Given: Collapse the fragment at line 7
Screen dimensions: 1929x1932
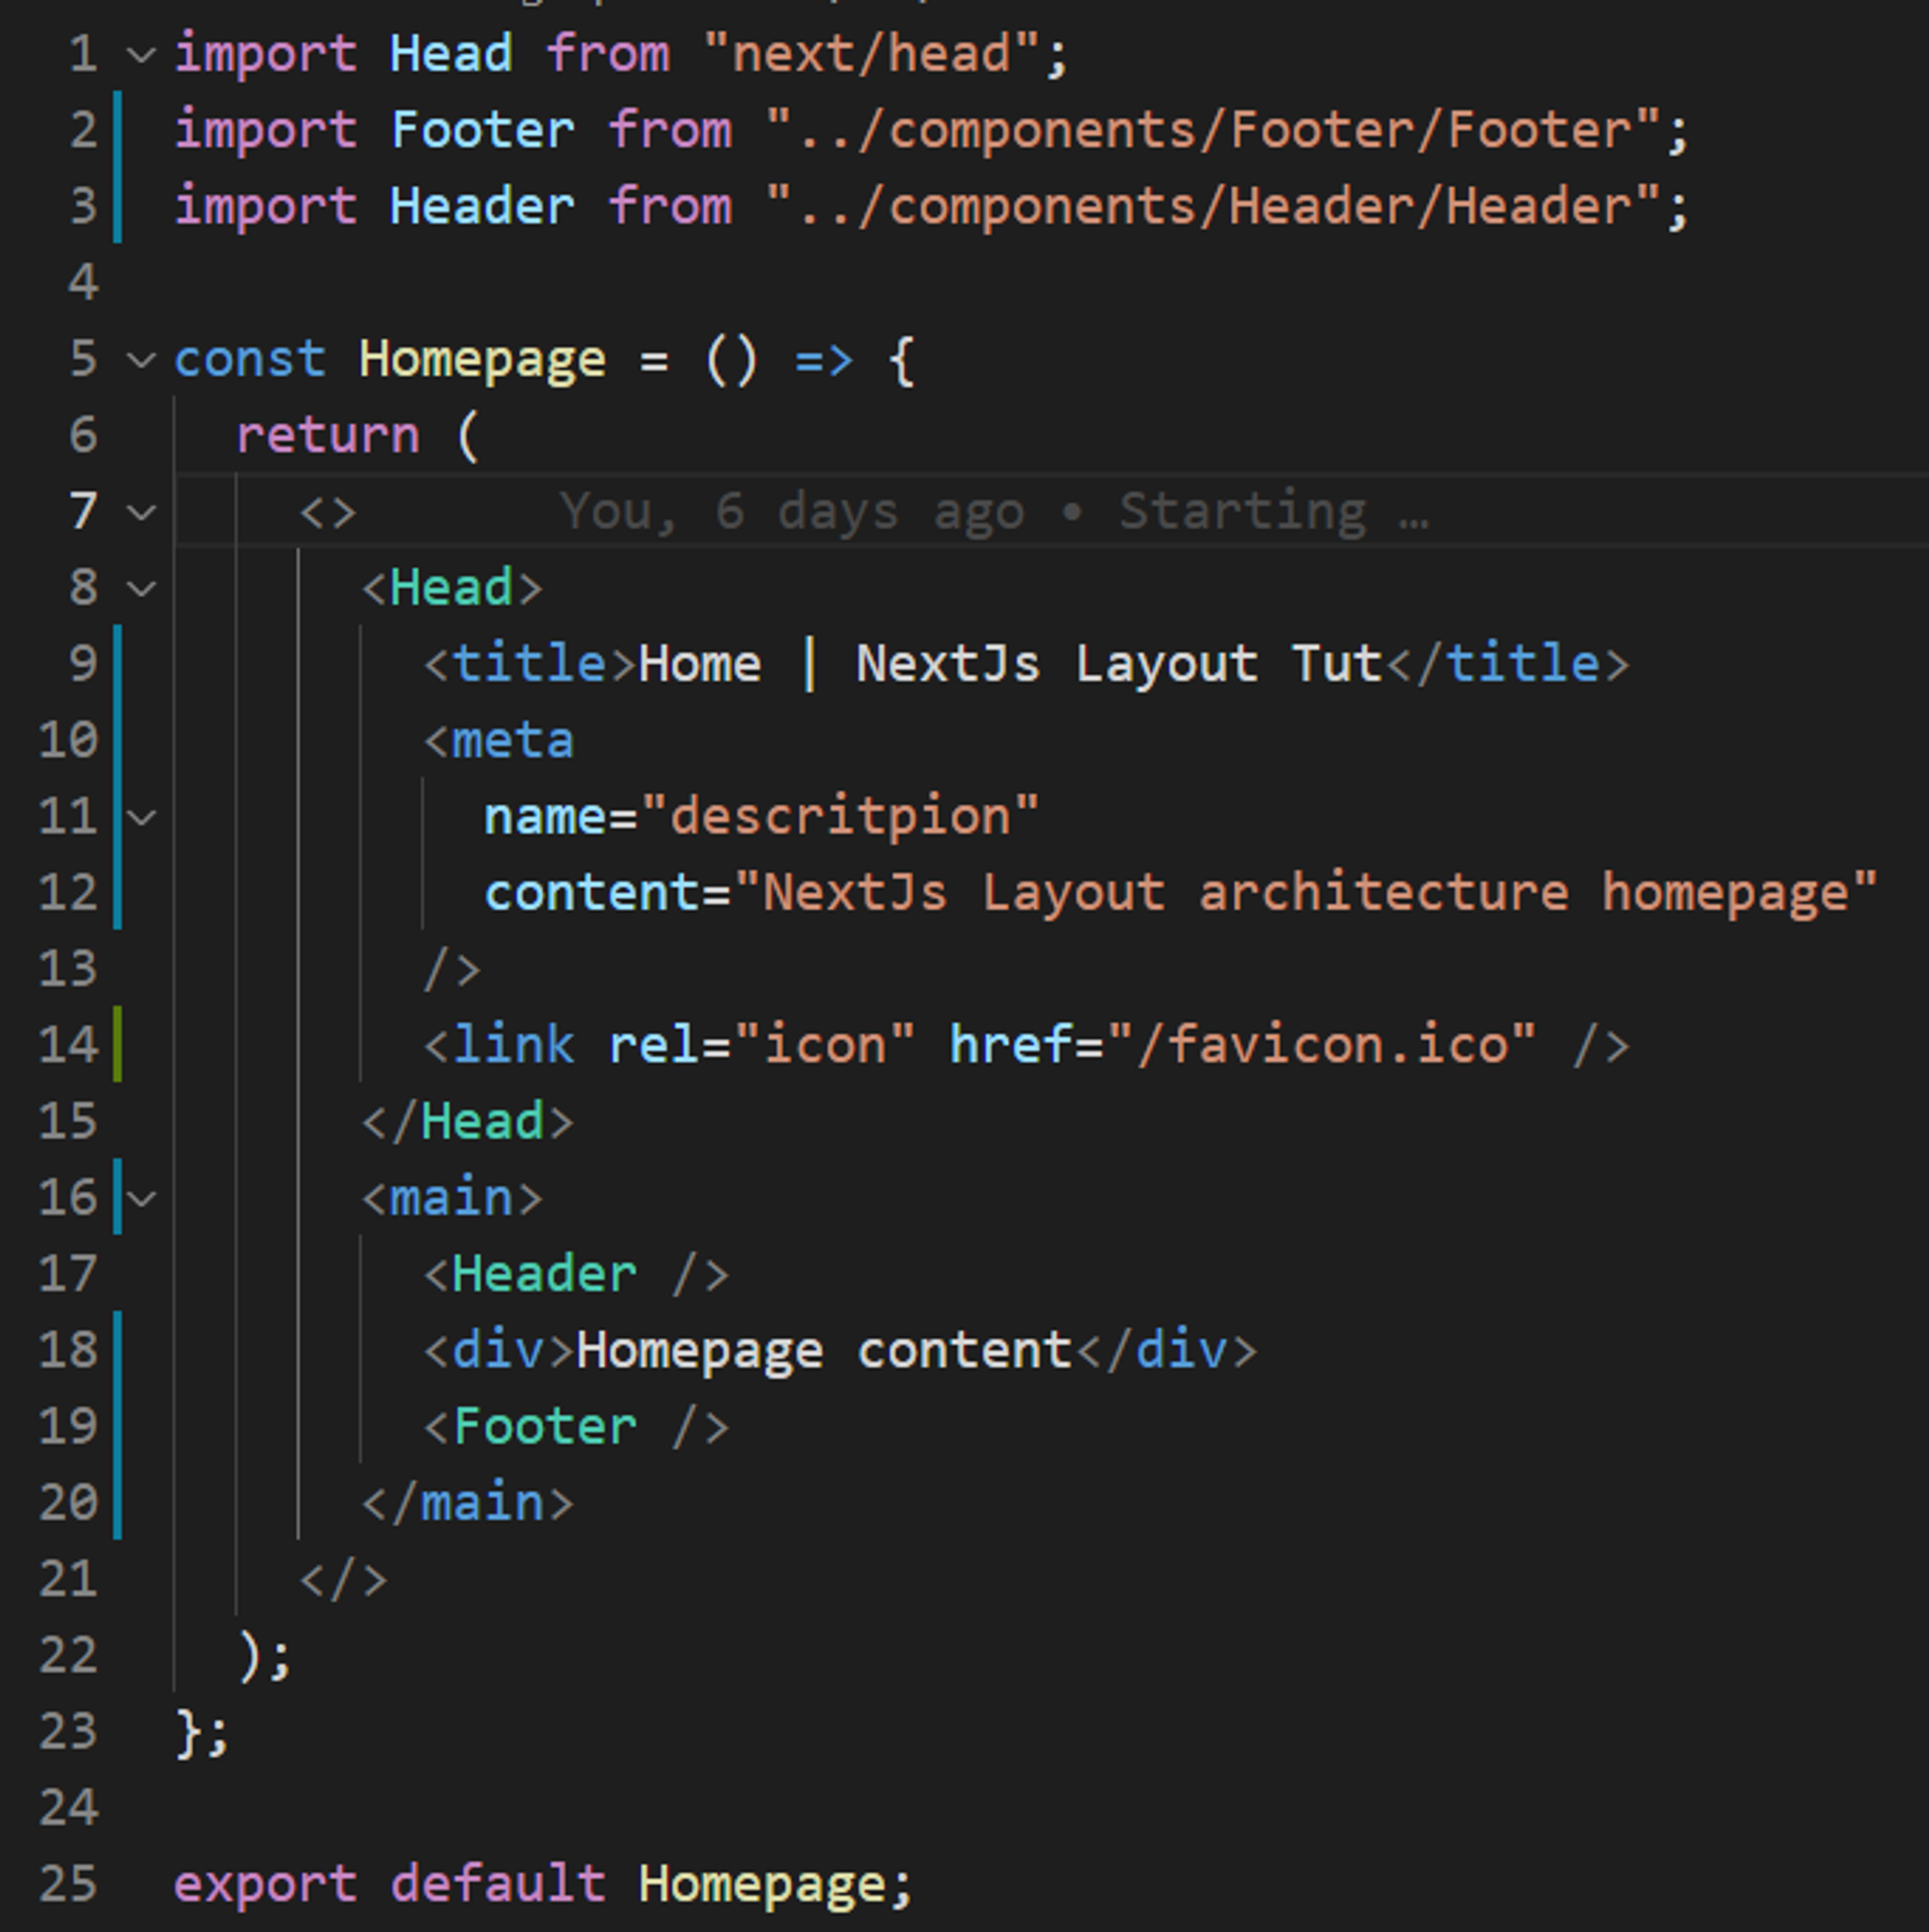Looking at the screenshot, I should pos(143,512).
